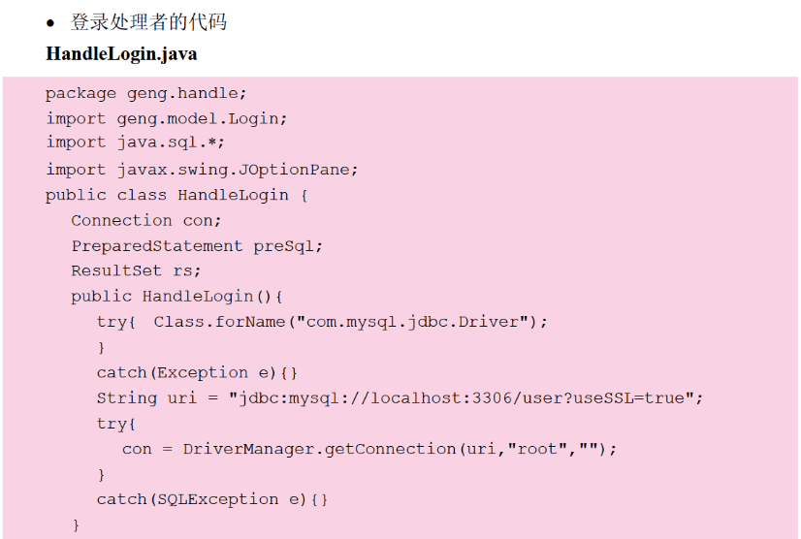Click the 'catch(SQLException e){}' line

point(212,499)
